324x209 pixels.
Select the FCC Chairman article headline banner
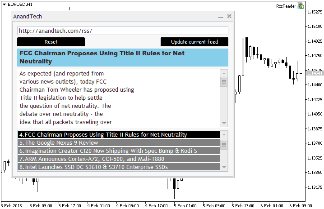pos(123,58)
